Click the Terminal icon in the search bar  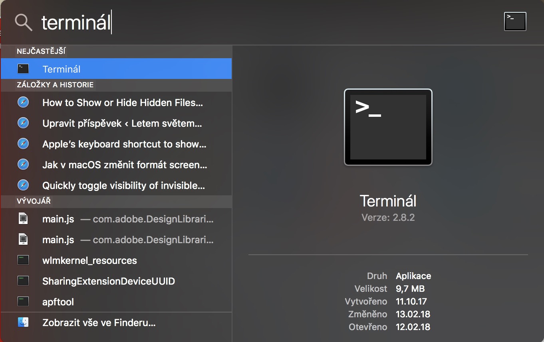515,22
